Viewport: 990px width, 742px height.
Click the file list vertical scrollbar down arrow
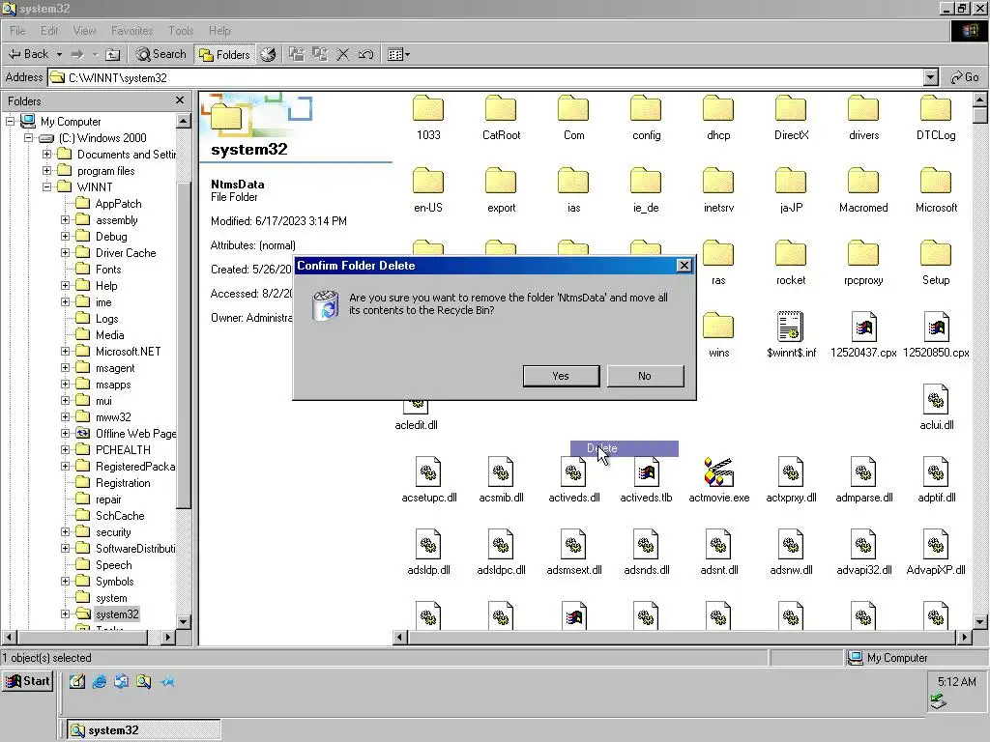979,621
